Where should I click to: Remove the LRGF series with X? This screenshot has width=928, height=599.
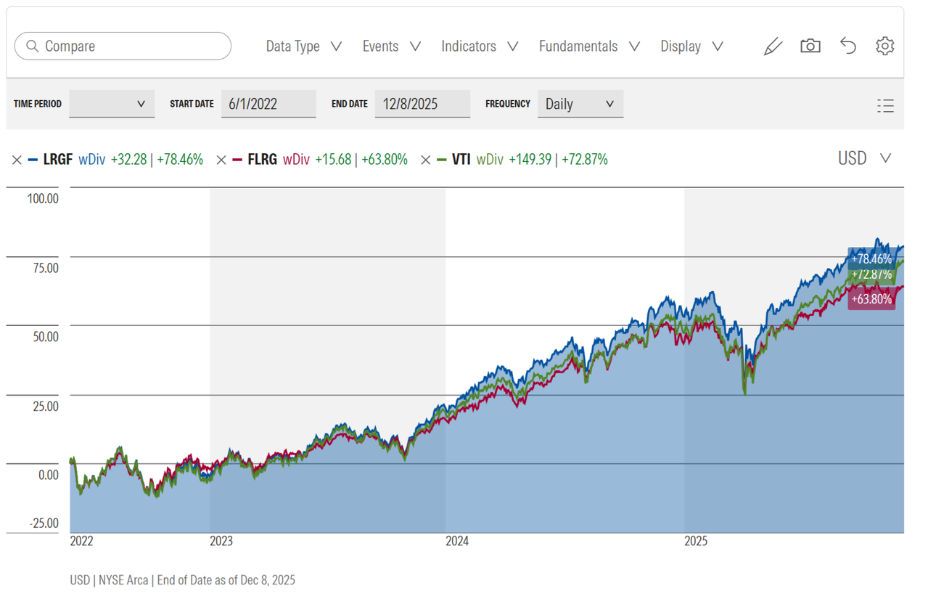coord(17,160)
